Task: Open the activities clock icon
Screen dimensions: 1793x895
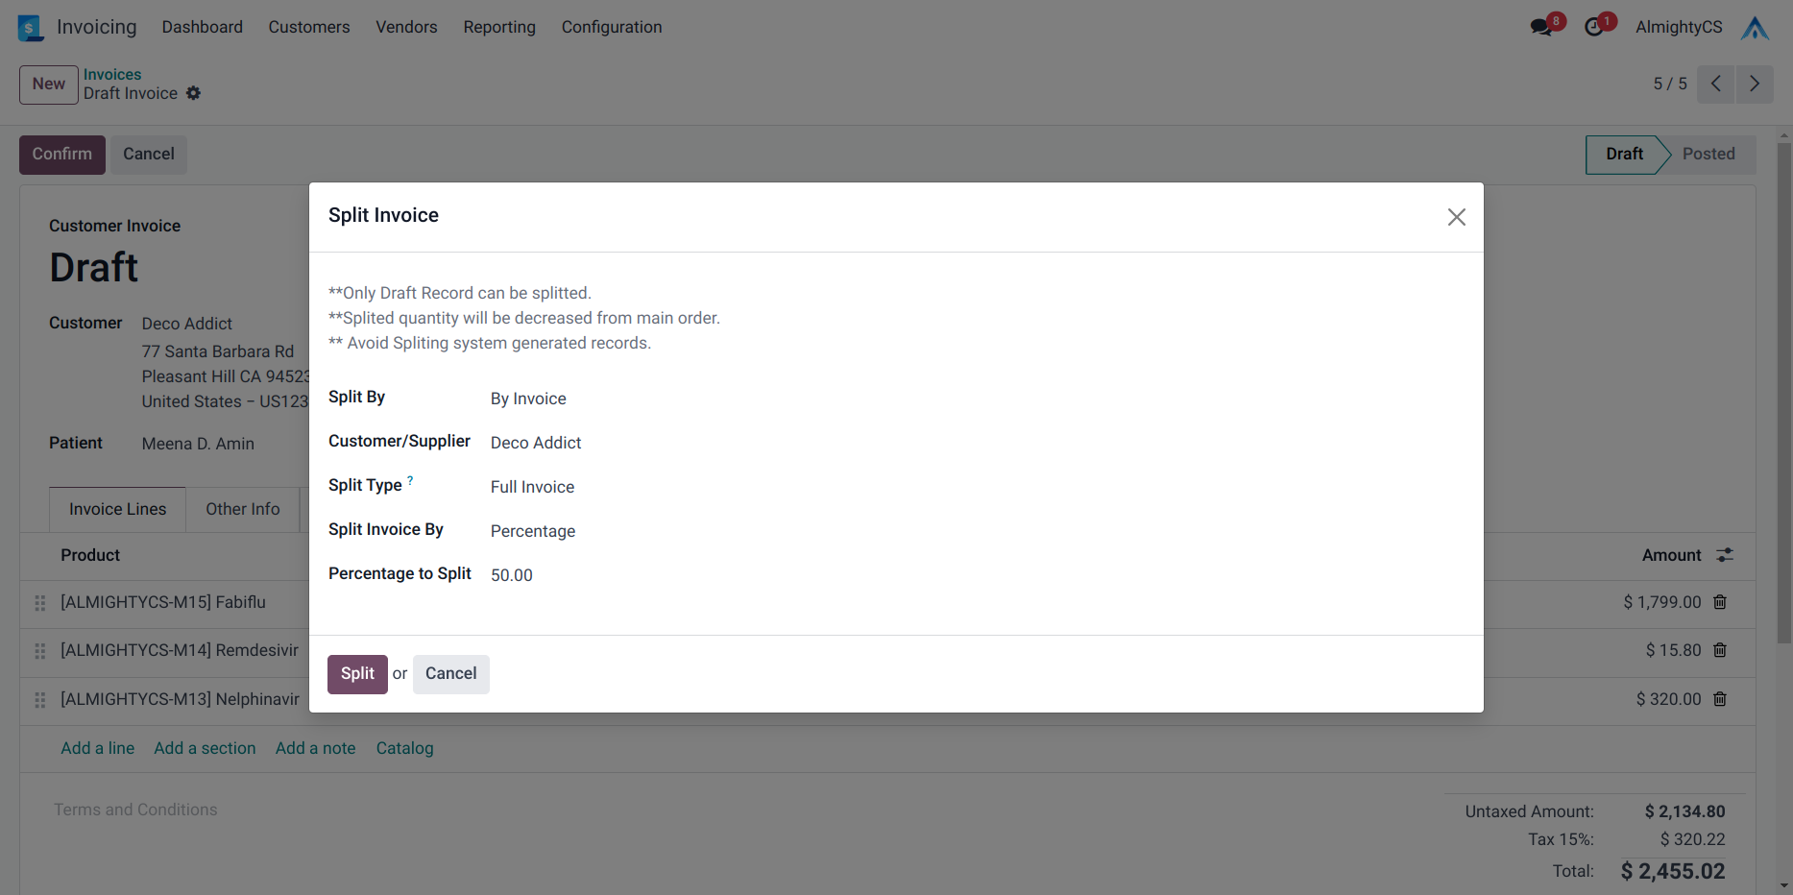Action: click(1594, 27)
